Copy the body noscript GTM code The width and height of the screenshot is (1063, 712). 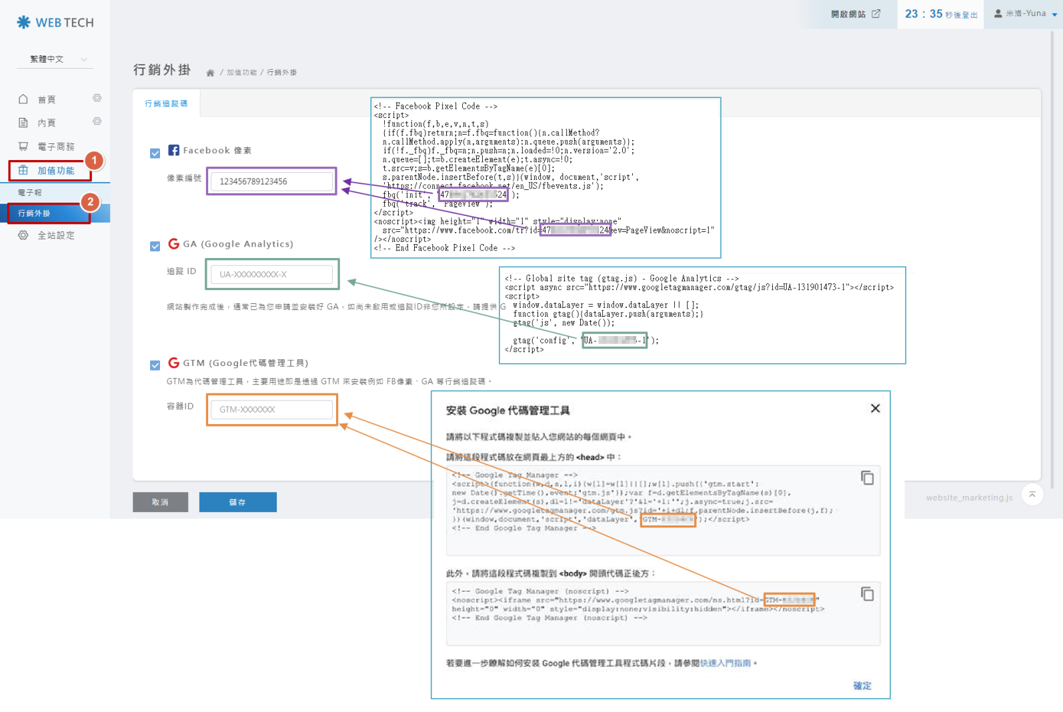[867, 594]
